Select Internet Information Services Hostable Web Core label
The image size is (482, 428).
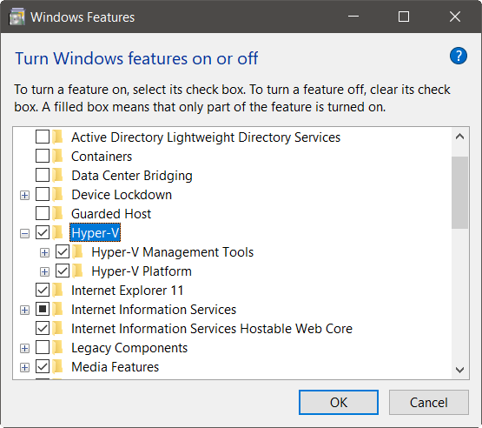click(x=212, y=329)
